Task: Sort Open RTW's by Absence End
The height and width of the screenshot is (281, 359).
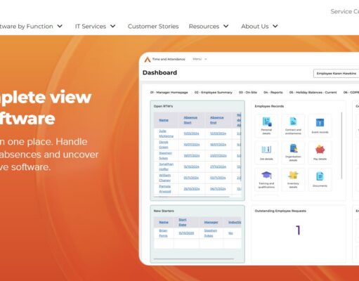Action: pos(217,120)
